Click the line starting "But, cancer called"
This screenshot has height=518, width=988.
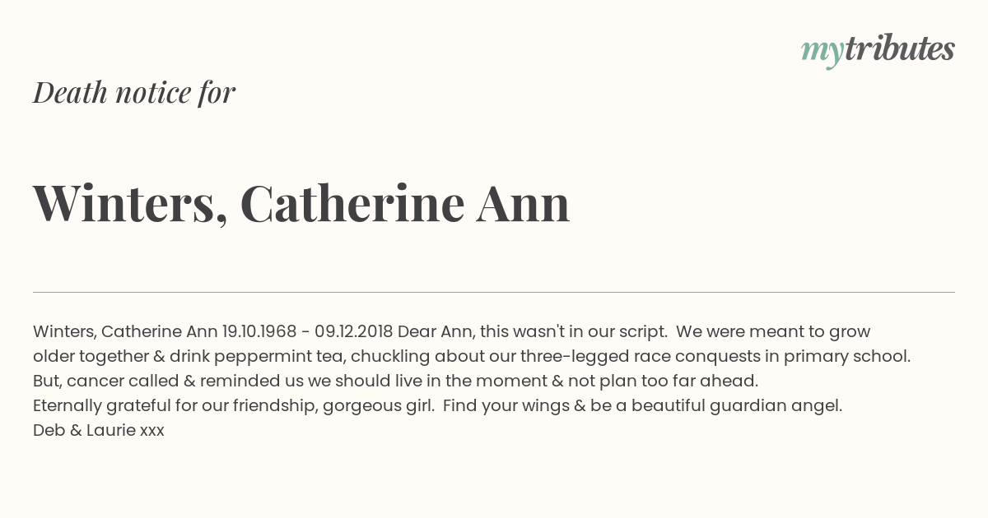click(395, 382)
